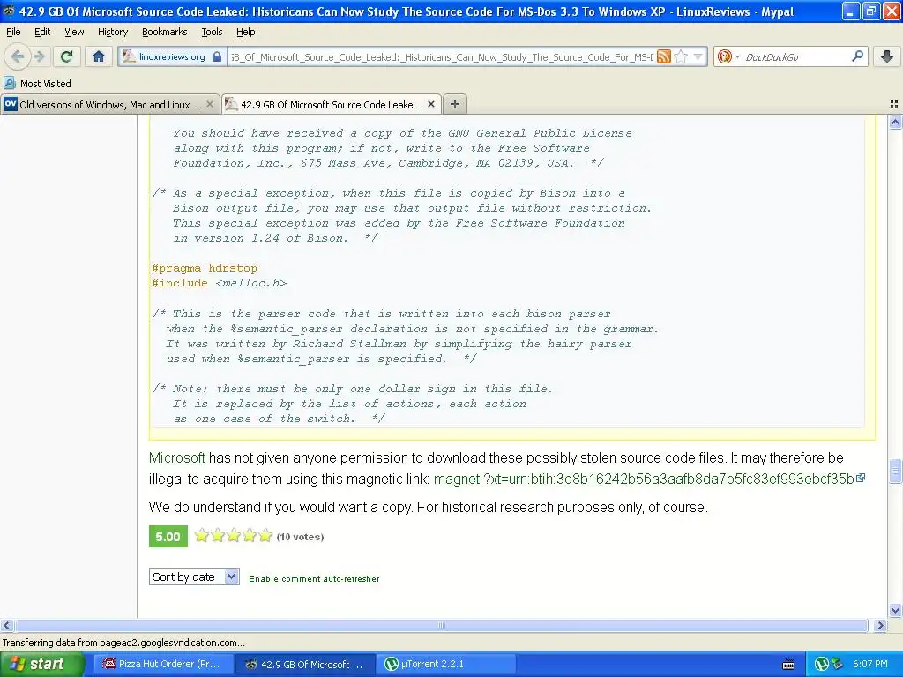Open the Help menu
The image size is (903, 677).
[x=245, y=32]
